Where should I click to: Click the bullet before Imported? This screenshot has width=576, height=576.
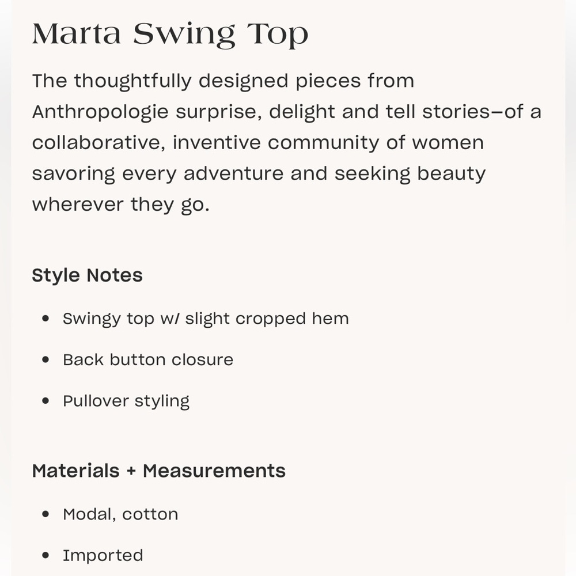(46, 555)
